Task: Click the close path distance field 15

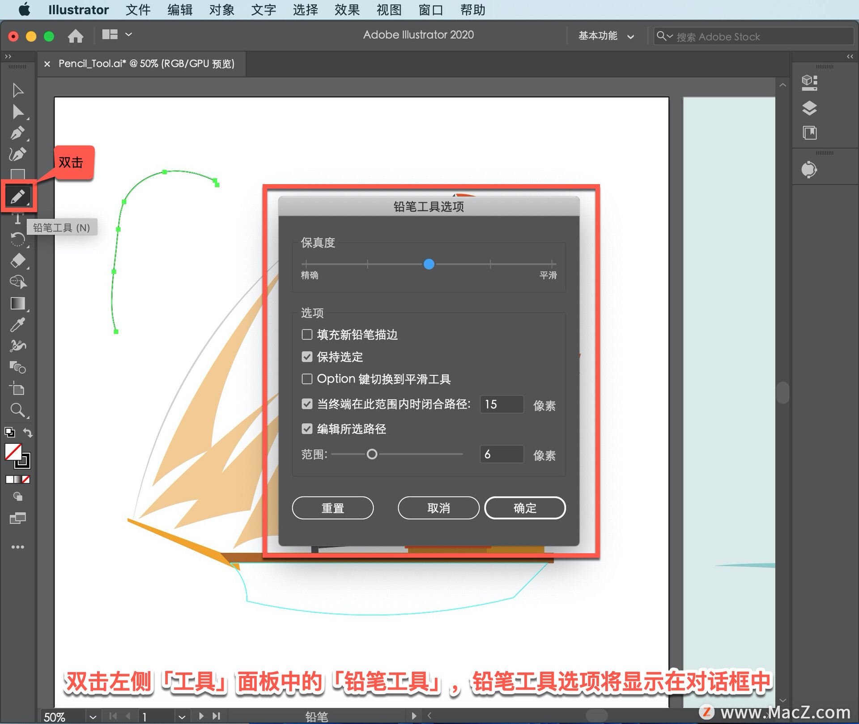Action: [x=502, y=404]
